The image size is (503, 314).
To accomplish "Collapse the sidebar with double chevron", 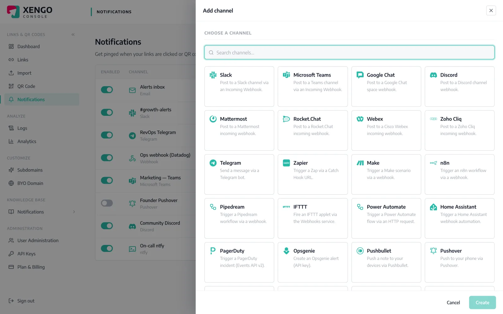I will [73, 35].
